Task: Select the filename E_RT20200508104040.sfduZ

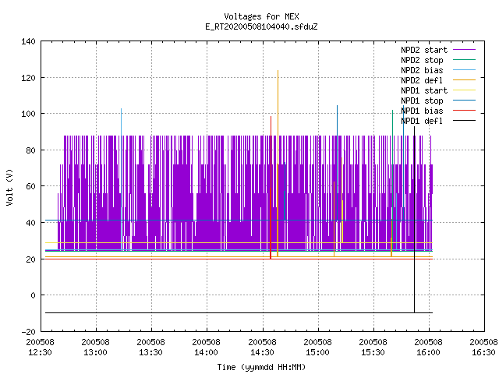Action: pyautogui.click(x=261, y=26)
